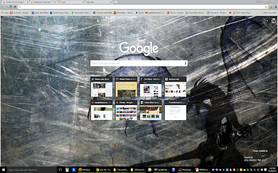Click the Search the web and Windows box

pyautogui.click(x=32, y=170)
